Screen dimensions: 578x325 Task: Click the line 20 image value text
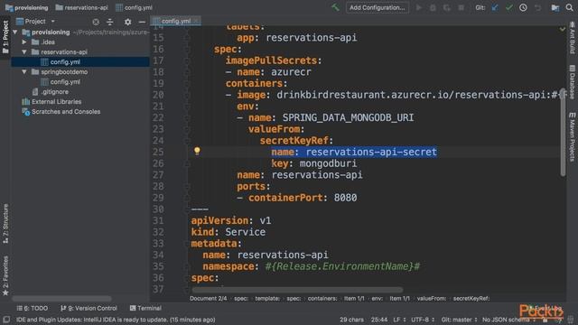421,95
